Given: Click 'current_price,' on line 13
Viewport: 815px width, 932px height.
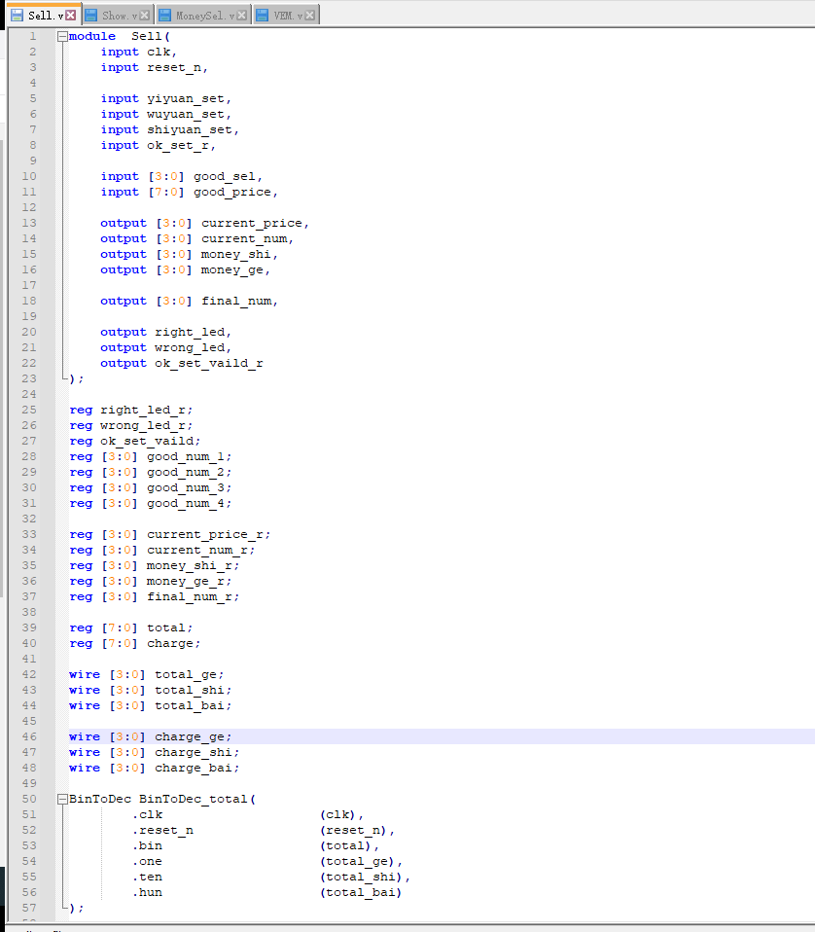Looking at the screenshot, I should pos(255,223).
